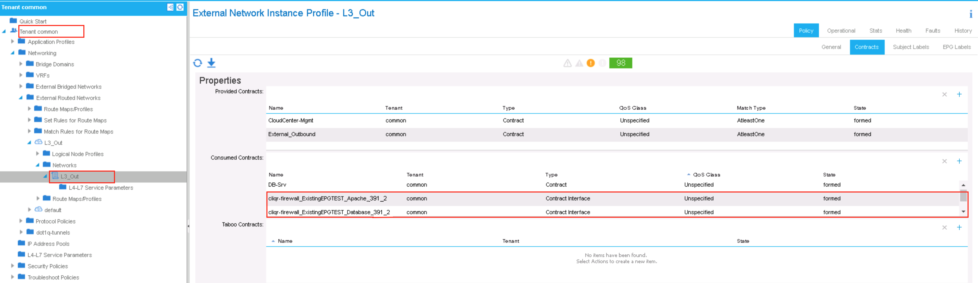Select the DB-Srv consumed contract row

(613, 185)
